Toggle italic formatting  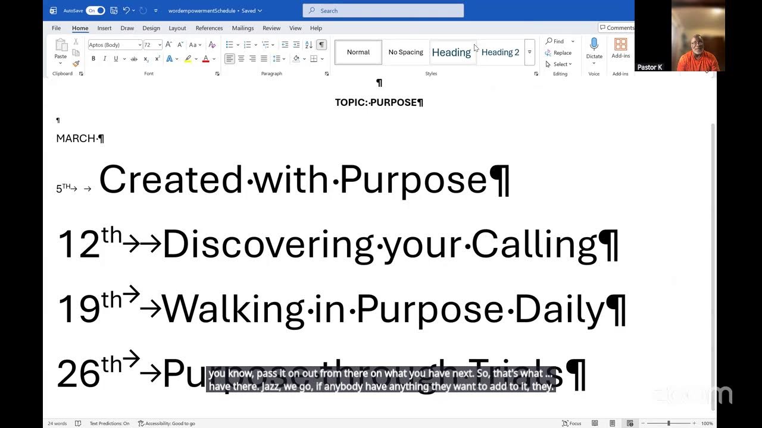[105, 59]
